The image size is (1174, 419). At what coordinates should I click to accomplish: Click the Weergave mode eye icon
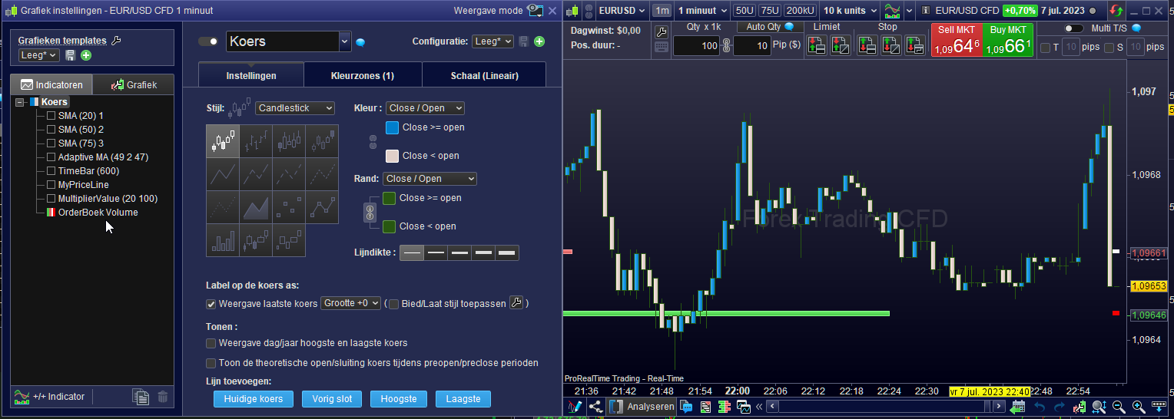click(x=535, y=11)
